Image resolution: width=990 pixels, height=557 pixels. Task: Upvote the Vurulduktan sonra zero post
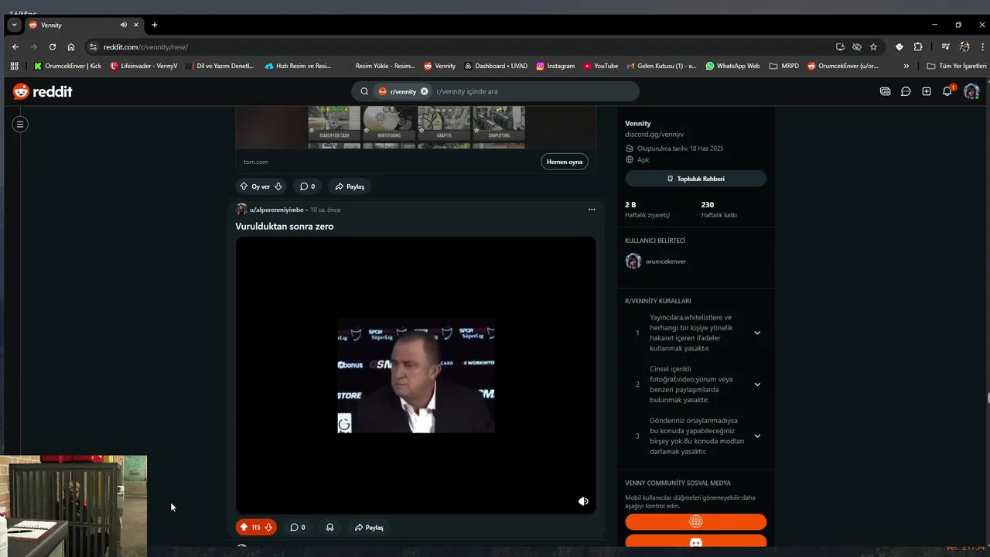(244, 528)
